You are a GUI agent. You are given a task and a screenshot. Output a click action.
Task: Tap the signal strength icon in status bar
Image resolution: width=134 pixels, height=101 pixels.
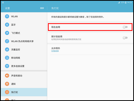(x=119, y=2)
